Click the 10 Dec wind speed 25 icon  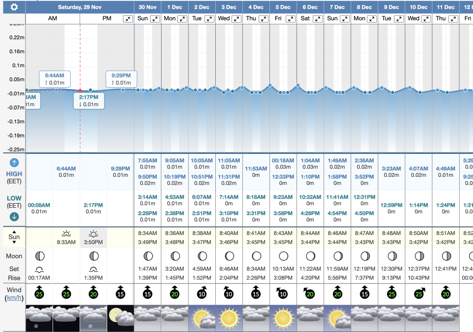419,292
